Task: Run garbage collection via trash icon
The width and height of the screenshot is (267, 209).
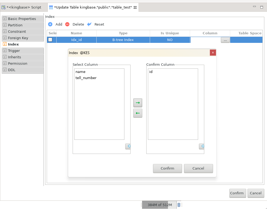Action: point(179,205)
